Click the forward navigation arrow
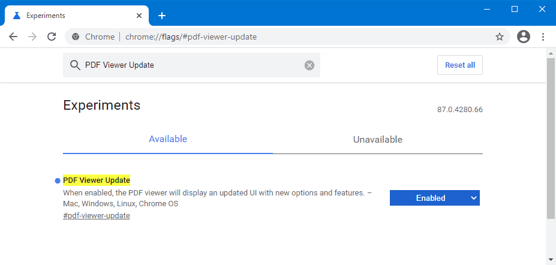 [32, 37]
